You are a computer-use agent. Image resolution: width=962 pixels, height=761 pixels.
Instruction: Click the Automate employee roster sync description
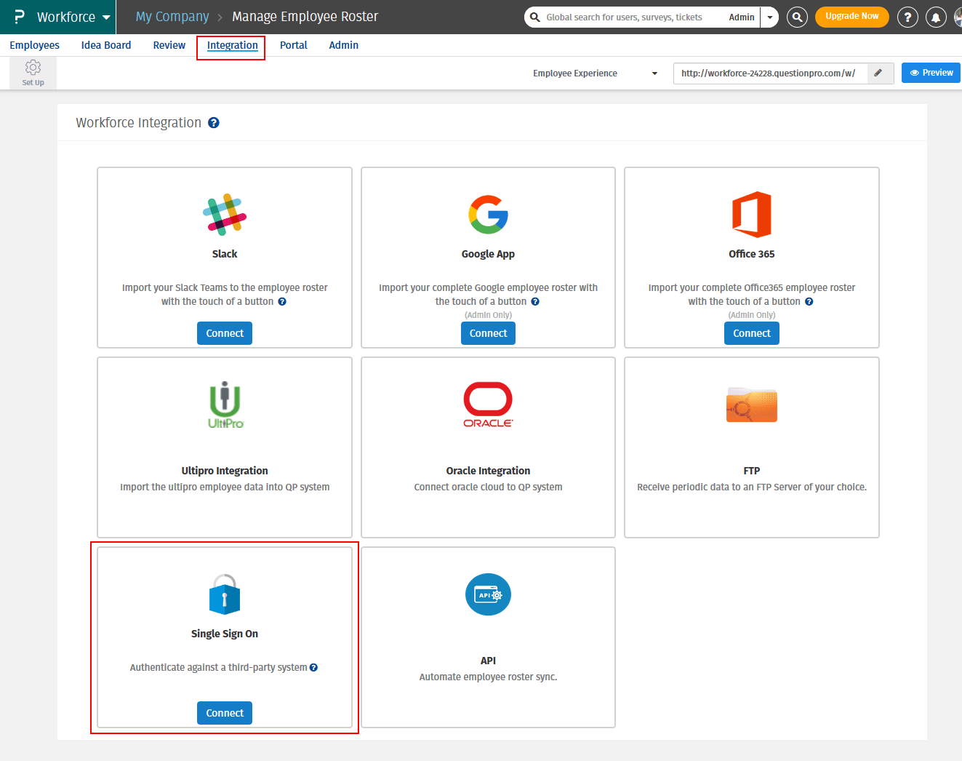point(488,677)
